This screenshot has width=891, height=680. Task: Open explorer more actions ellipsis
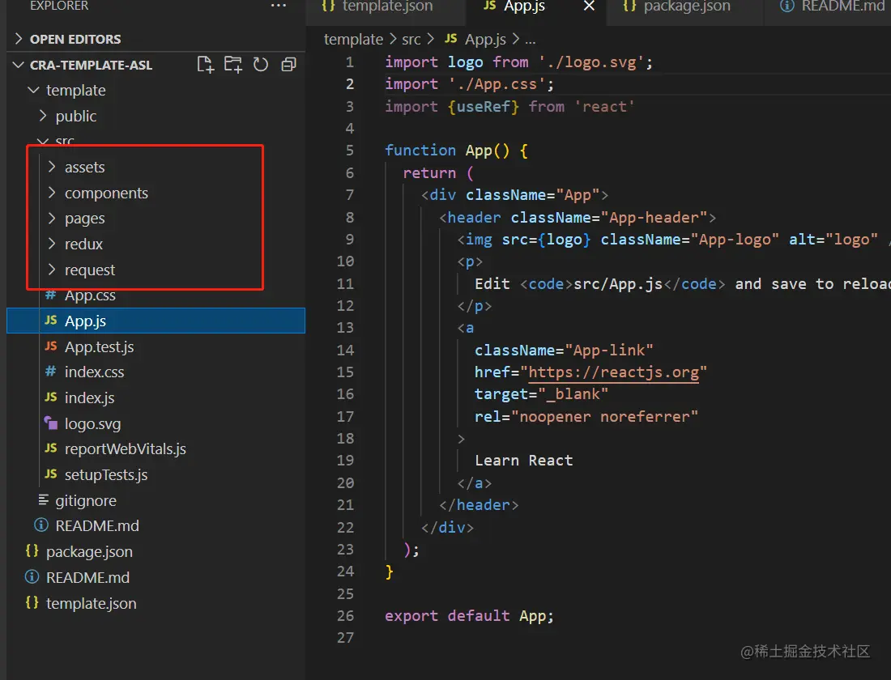[x=279, y=6]
